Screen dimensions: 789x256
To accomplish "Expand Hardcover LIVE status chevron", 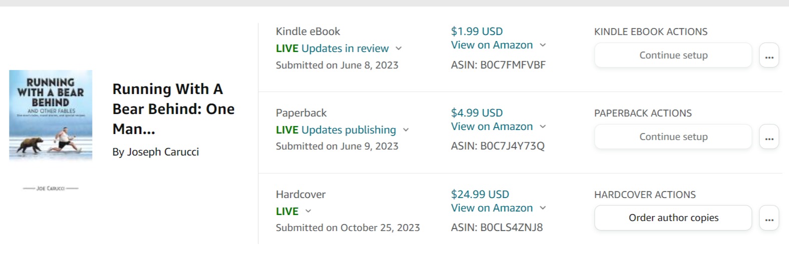I will pyautogui.click(x=308, y=211).
